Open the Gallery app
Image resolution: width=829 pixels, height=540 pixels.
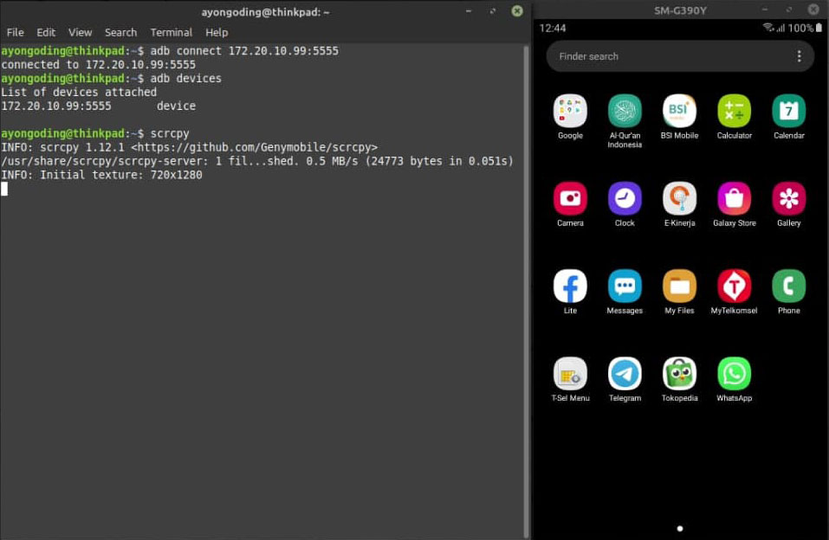789,199
